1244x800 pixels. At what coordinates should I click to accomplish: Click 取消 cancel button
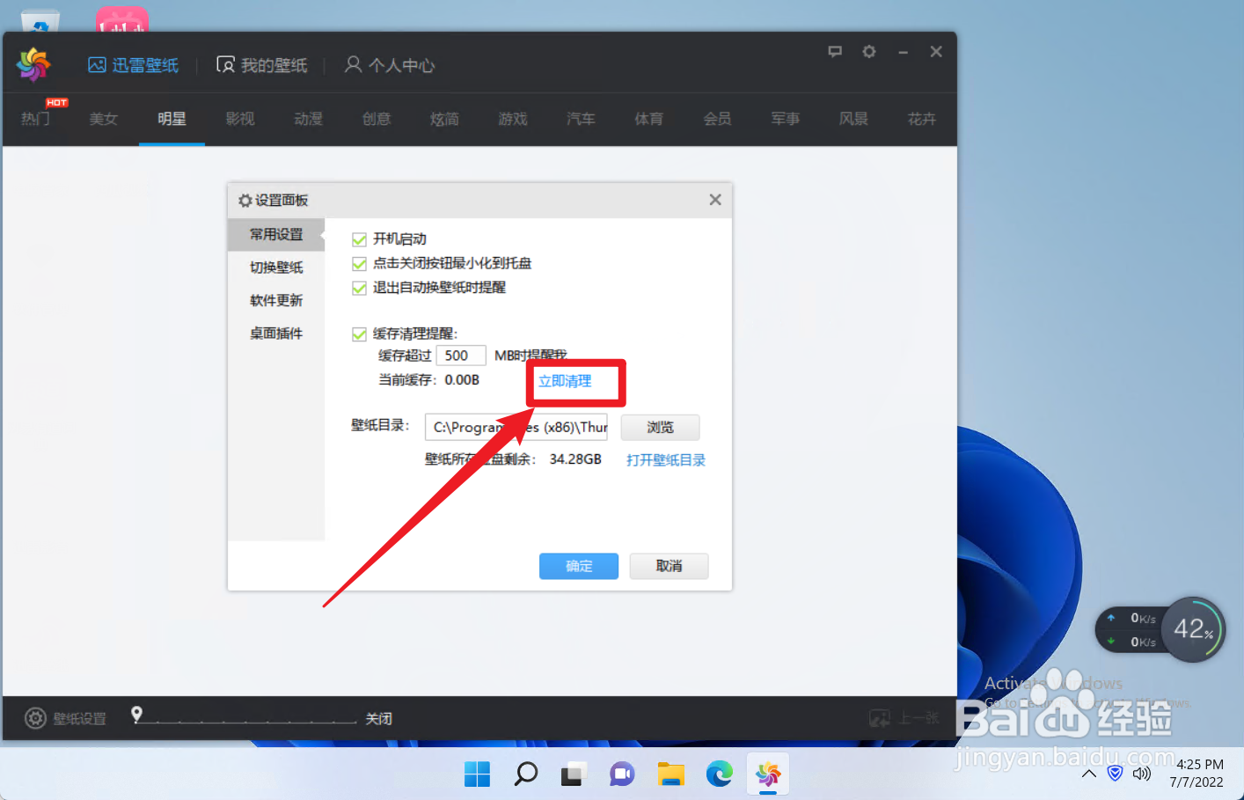point(669,566)
